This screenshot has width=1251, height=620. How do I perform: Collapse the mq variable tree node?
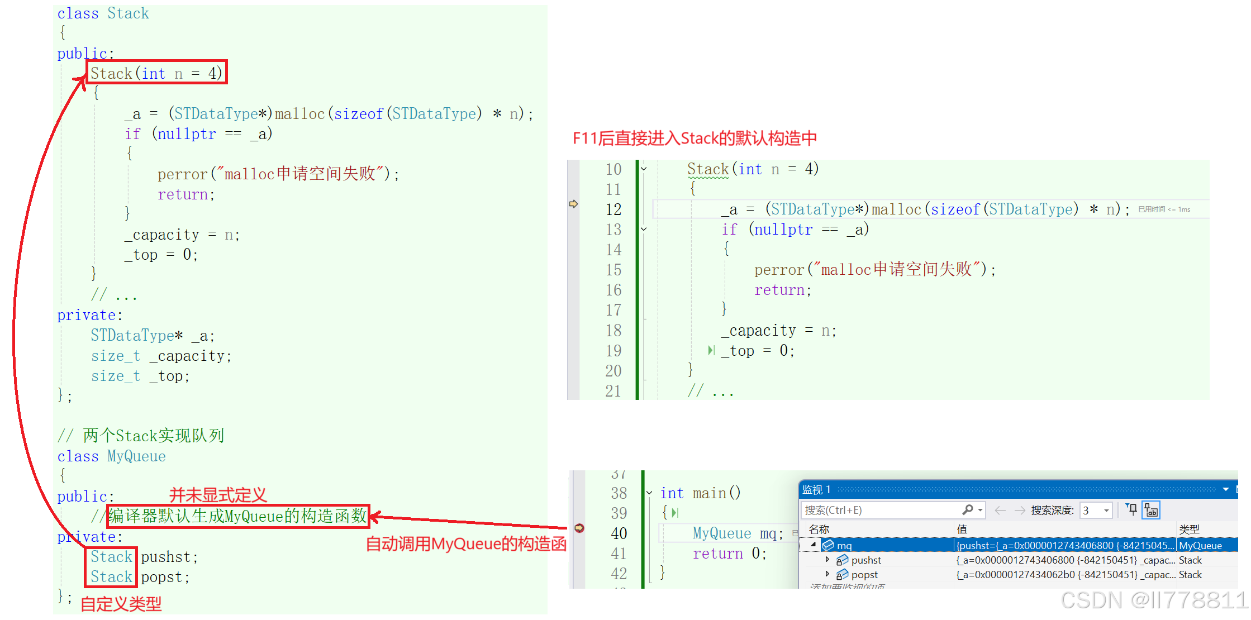(814, 545)
